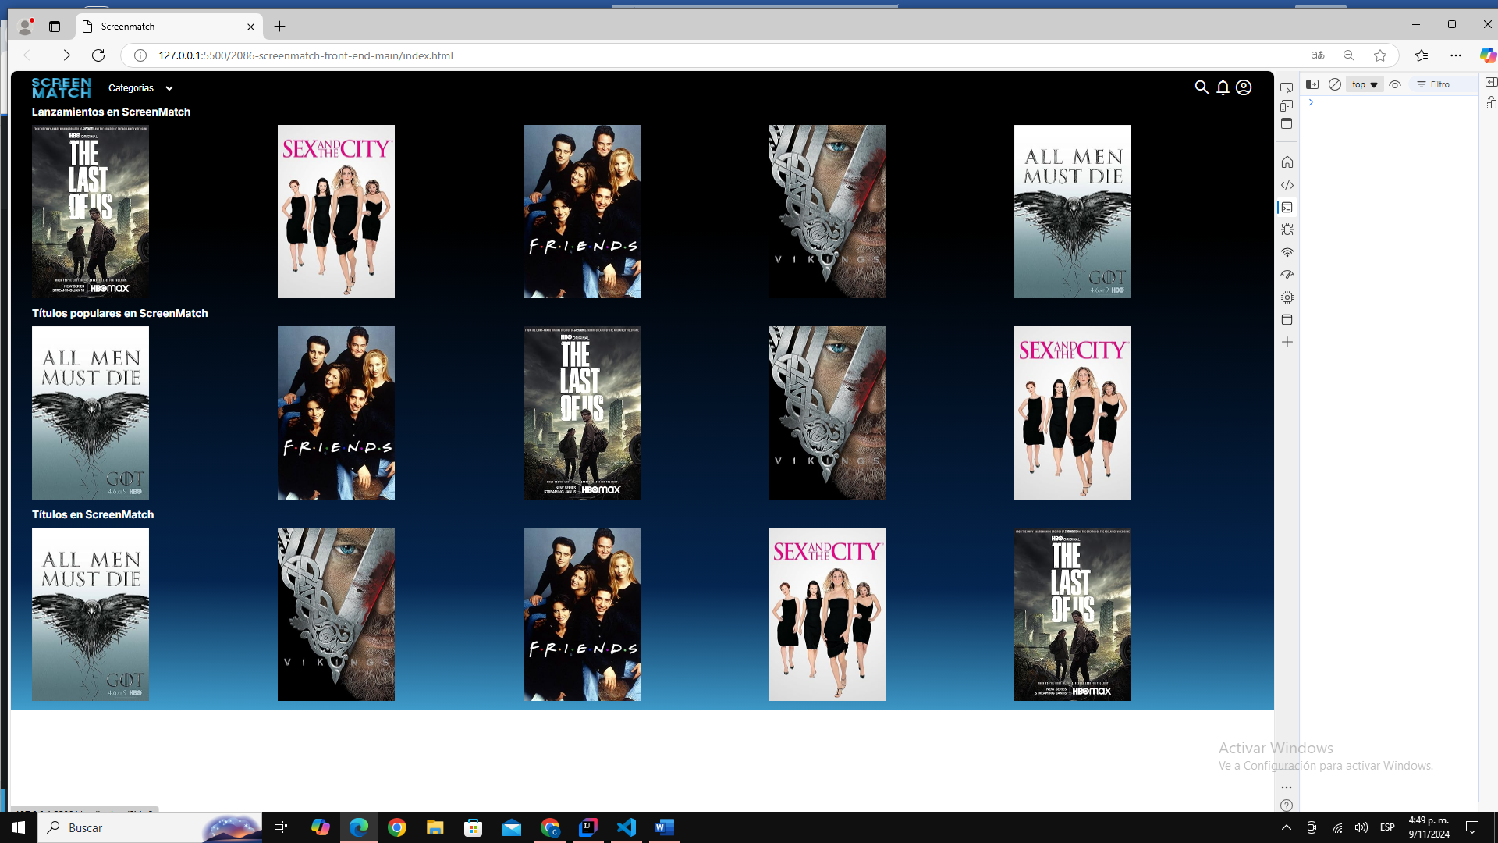Open the browser profile avatar
The image size is (1498, 843).
click(26, 27)
